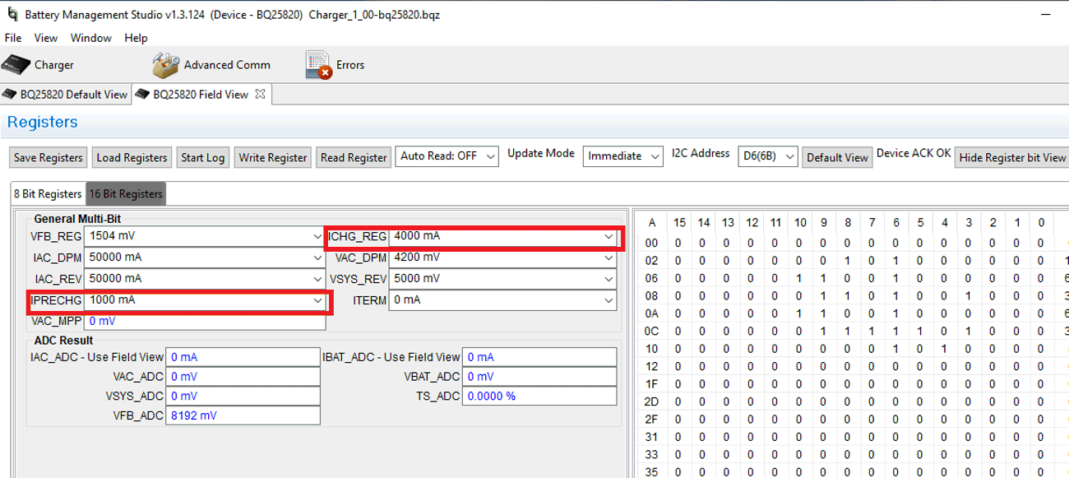Click the Charger chip icon
Viewport: 1069px width, 478px height.
point(16,64)
